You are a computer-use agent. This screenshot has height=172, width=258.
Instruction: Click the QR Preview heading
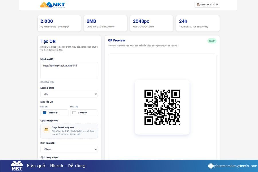pyautogui.click(x=116, y=40)
